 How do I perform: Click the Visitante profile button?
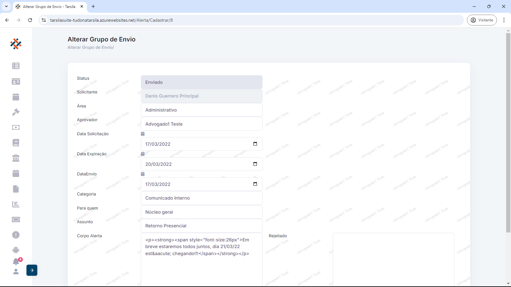click(482, 20)
